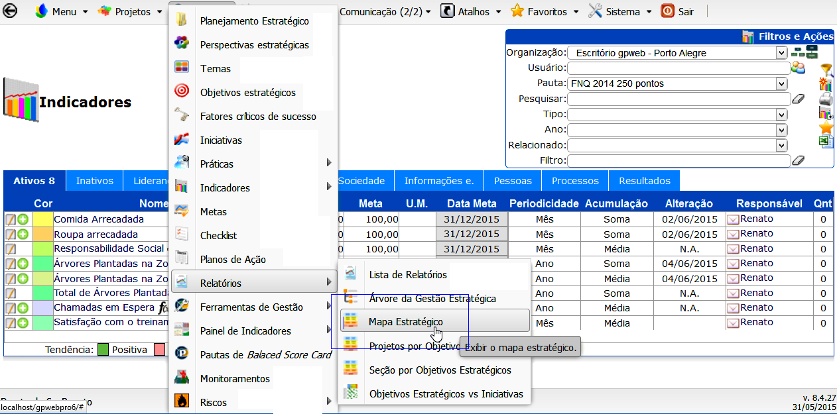Open Objetivos estratégicos menu item

pyautogui.click(x=248, y=93)
